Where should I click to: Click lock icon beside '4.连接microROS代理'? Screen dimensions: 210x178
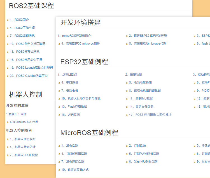point(8,122)
